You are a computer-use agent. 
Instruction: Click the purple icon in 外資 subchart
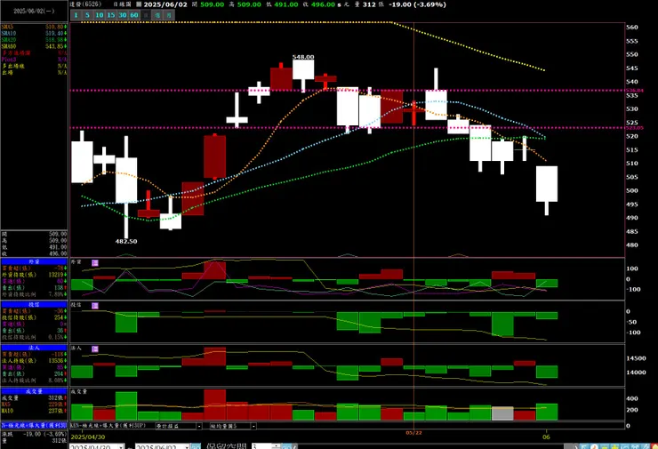click(x=95, y=262)
